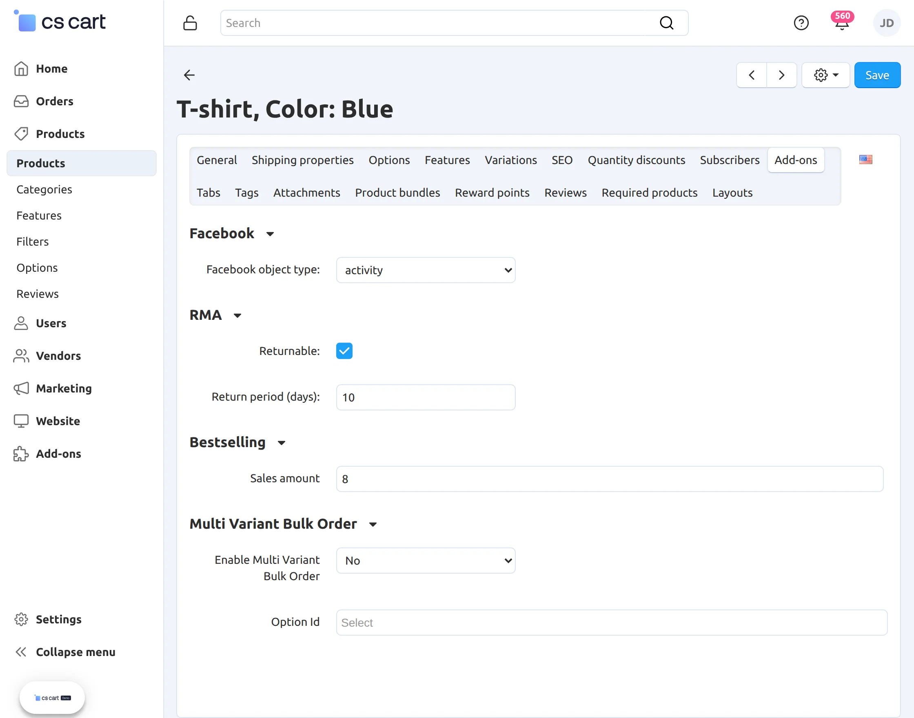914x718 pixels.
Task: Open the Home menu icon
Action: tap(21, 69)
